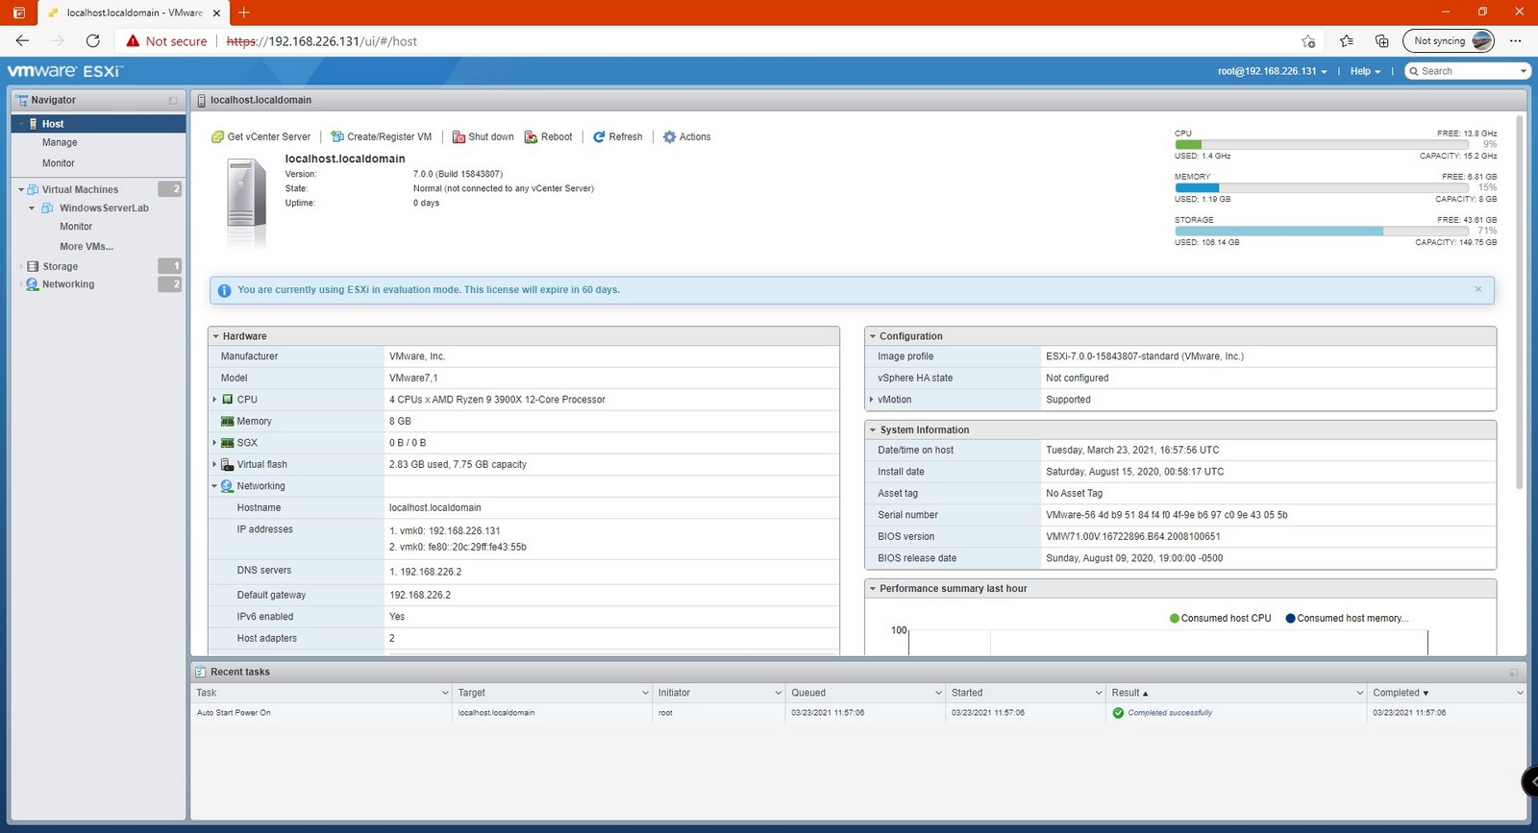Image resolution: width=1538 pixels, height=833 pixels.
Task: Click the More VMs link
Action: pyautogui.click(x=87, y=247)
